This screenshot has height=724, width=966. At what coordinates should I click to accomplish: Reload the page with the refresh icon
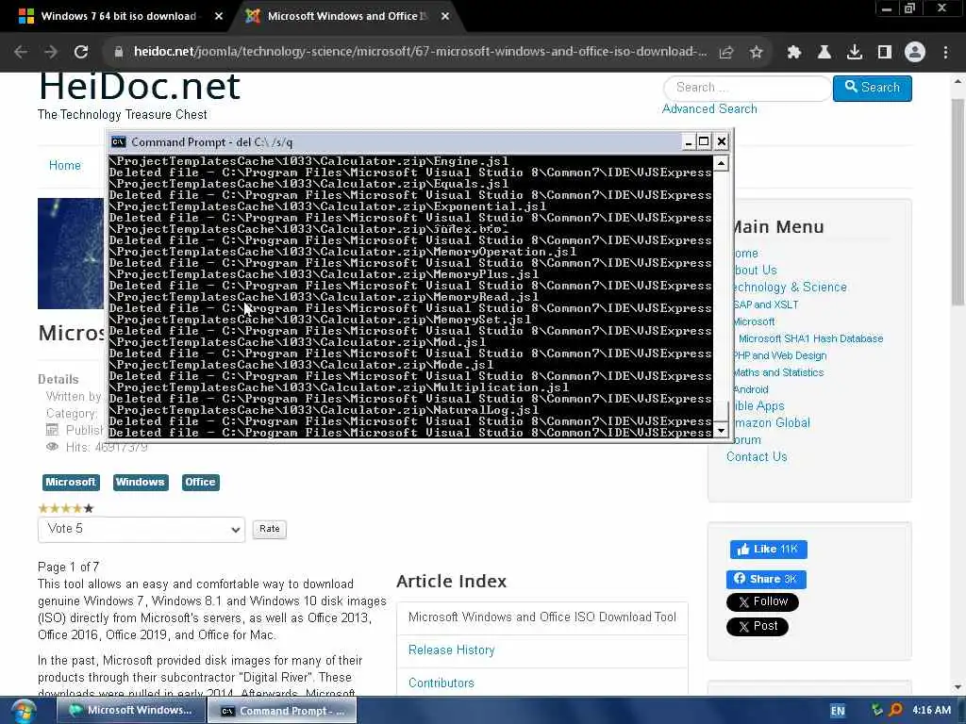pos(81,53)
